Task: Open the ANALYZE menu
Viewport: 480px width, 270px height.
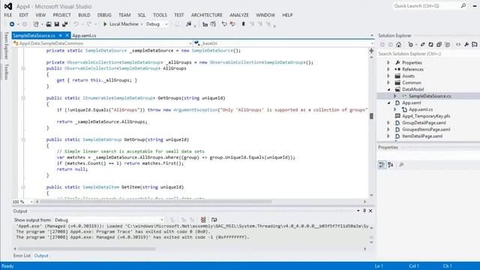Action: click(239, 15)
